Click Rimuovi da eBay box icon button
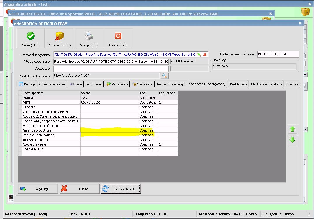The height and width of the screenshot is (219, 314). coord(60,38)
